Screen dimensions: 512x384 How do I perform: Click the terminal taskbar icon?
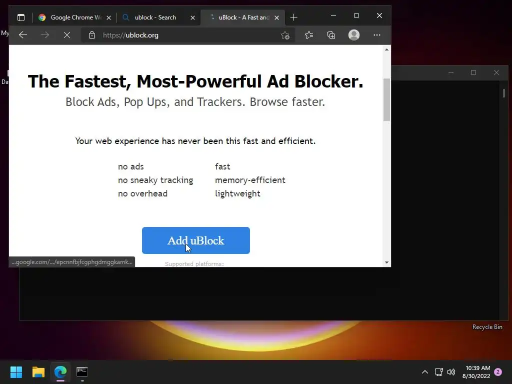(82, 372)
